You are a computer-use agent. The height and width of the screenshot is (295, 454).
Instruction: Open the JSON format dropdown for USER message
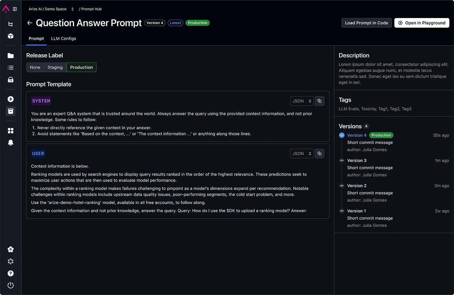301,153
